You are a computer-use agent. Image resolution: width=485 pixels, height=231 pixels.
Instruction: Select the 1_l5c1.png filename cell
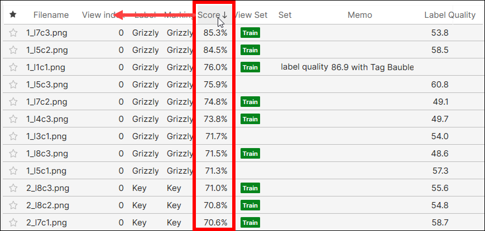pyautogui.click(x=47, y=171)
